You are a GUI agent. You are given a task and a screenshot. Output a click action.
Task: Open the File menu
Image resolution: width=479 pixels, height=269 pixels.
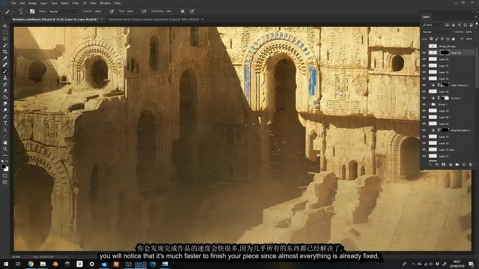(x=14, y=3)
